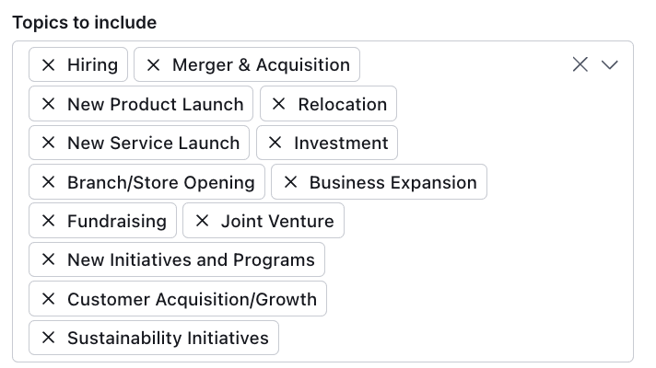Remove the Relocation tag
This screenshot has height=368, width=656.
click(x=279, y=104)
